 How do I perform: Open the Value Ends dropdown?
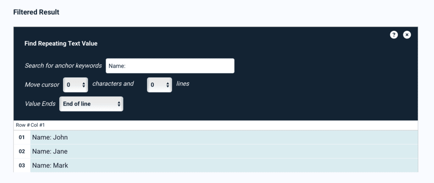pos(92,104)
